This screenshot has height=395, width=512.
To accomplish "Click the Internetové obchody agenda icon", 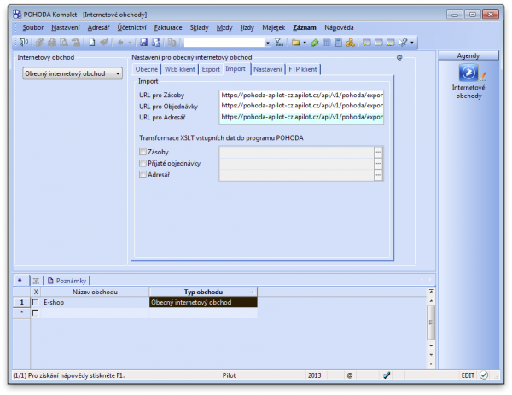I will click(468, 73).
